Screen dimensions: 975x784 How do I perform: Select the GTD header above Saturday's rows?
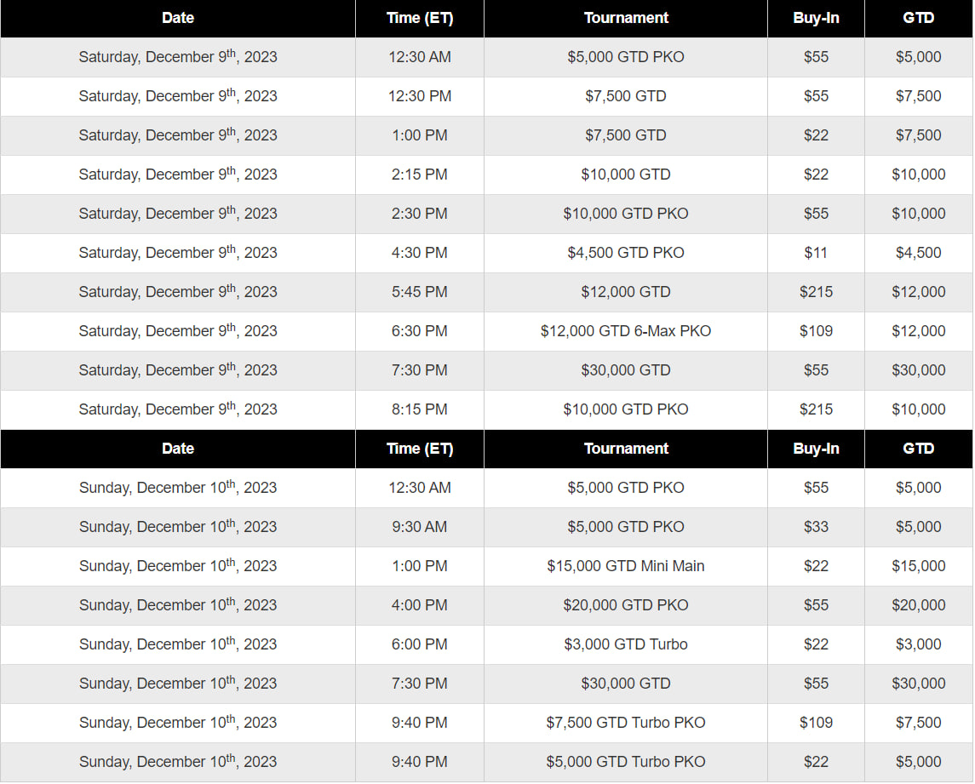tap(918, 18)
